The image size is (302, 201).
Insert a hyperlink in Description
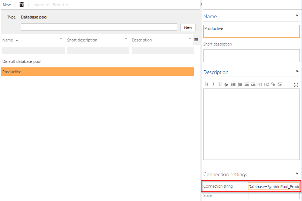click(273, 84)
